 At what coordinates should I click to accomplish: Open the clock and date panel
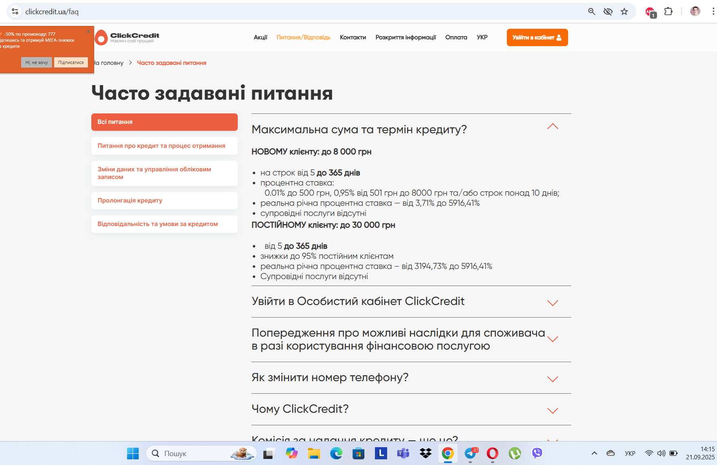[x=700, y=453]
